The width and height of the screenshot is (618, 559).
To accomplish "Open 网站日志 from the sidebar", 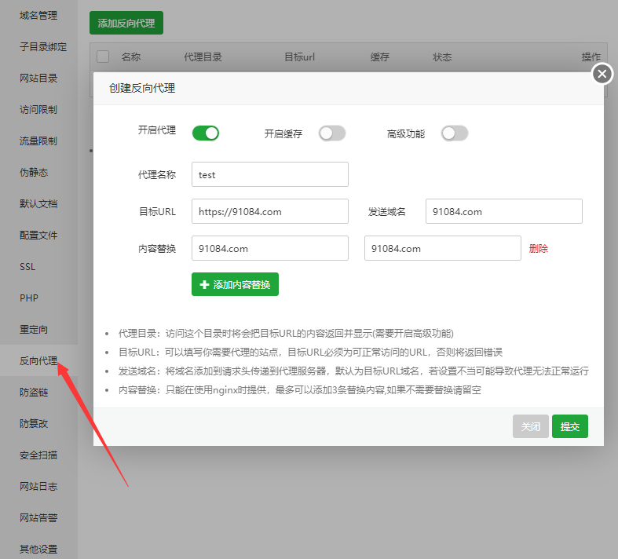I will (38, 487).
